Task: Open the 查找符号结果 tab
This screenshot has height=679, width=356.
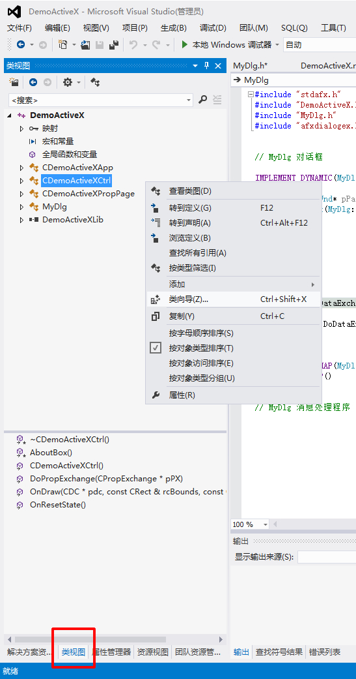Action: pos(279,652)
